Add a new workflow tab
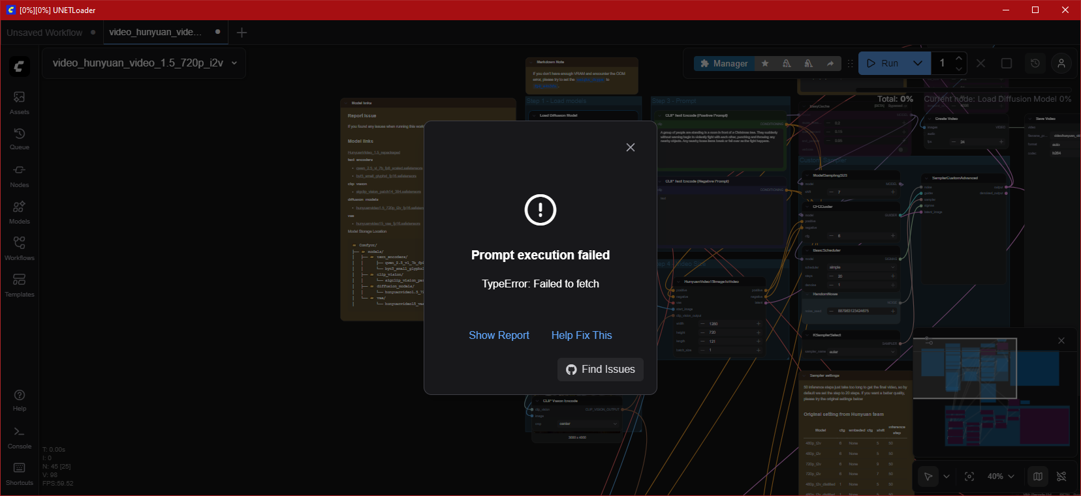1081x496 pixels. point(242,33)
